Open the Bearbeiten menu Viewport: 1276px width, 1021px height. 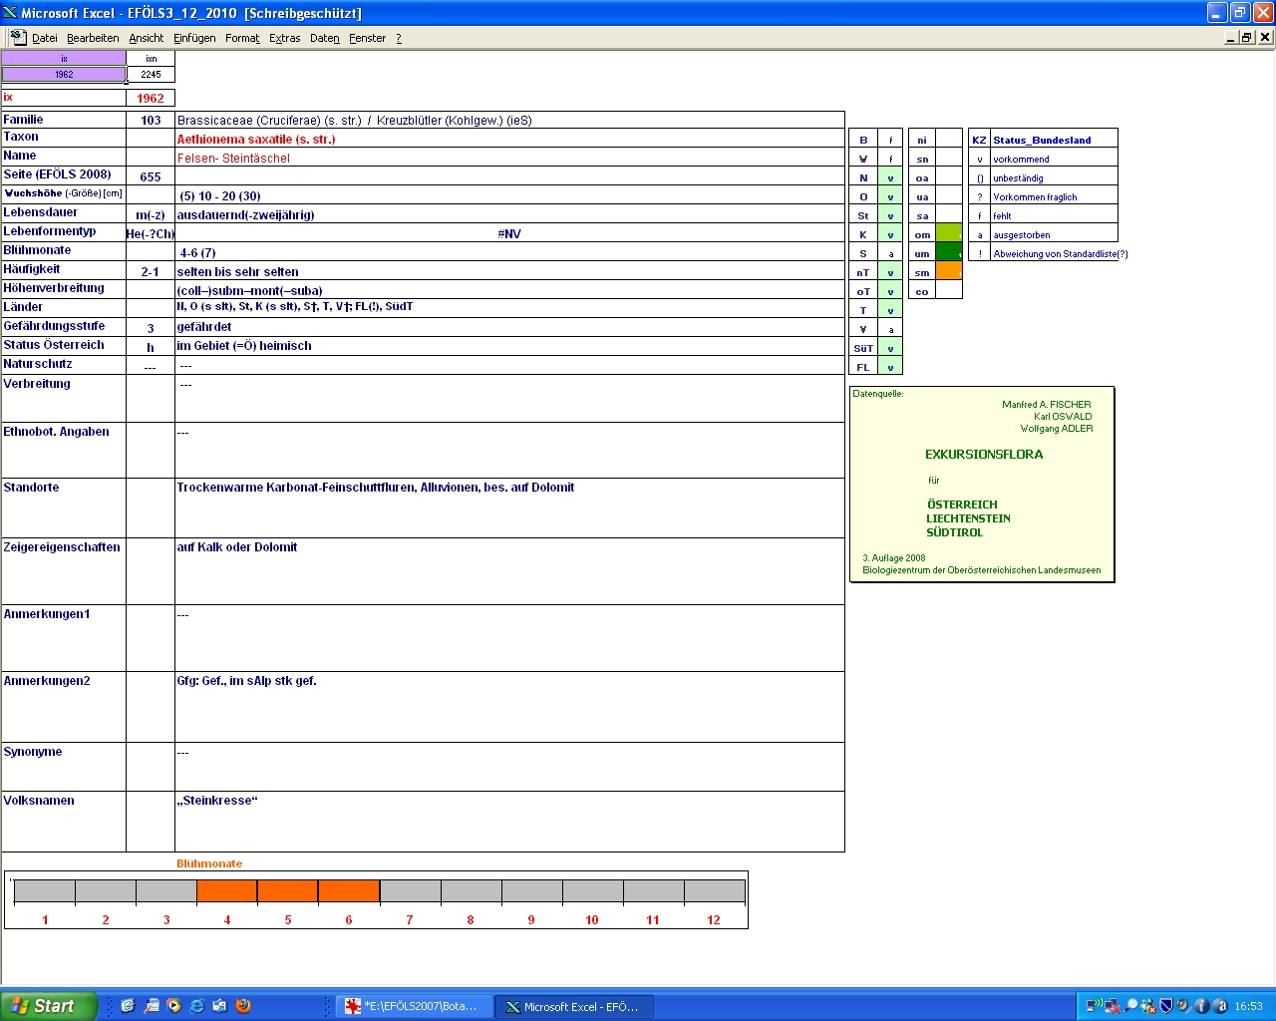tap(93, 38)
